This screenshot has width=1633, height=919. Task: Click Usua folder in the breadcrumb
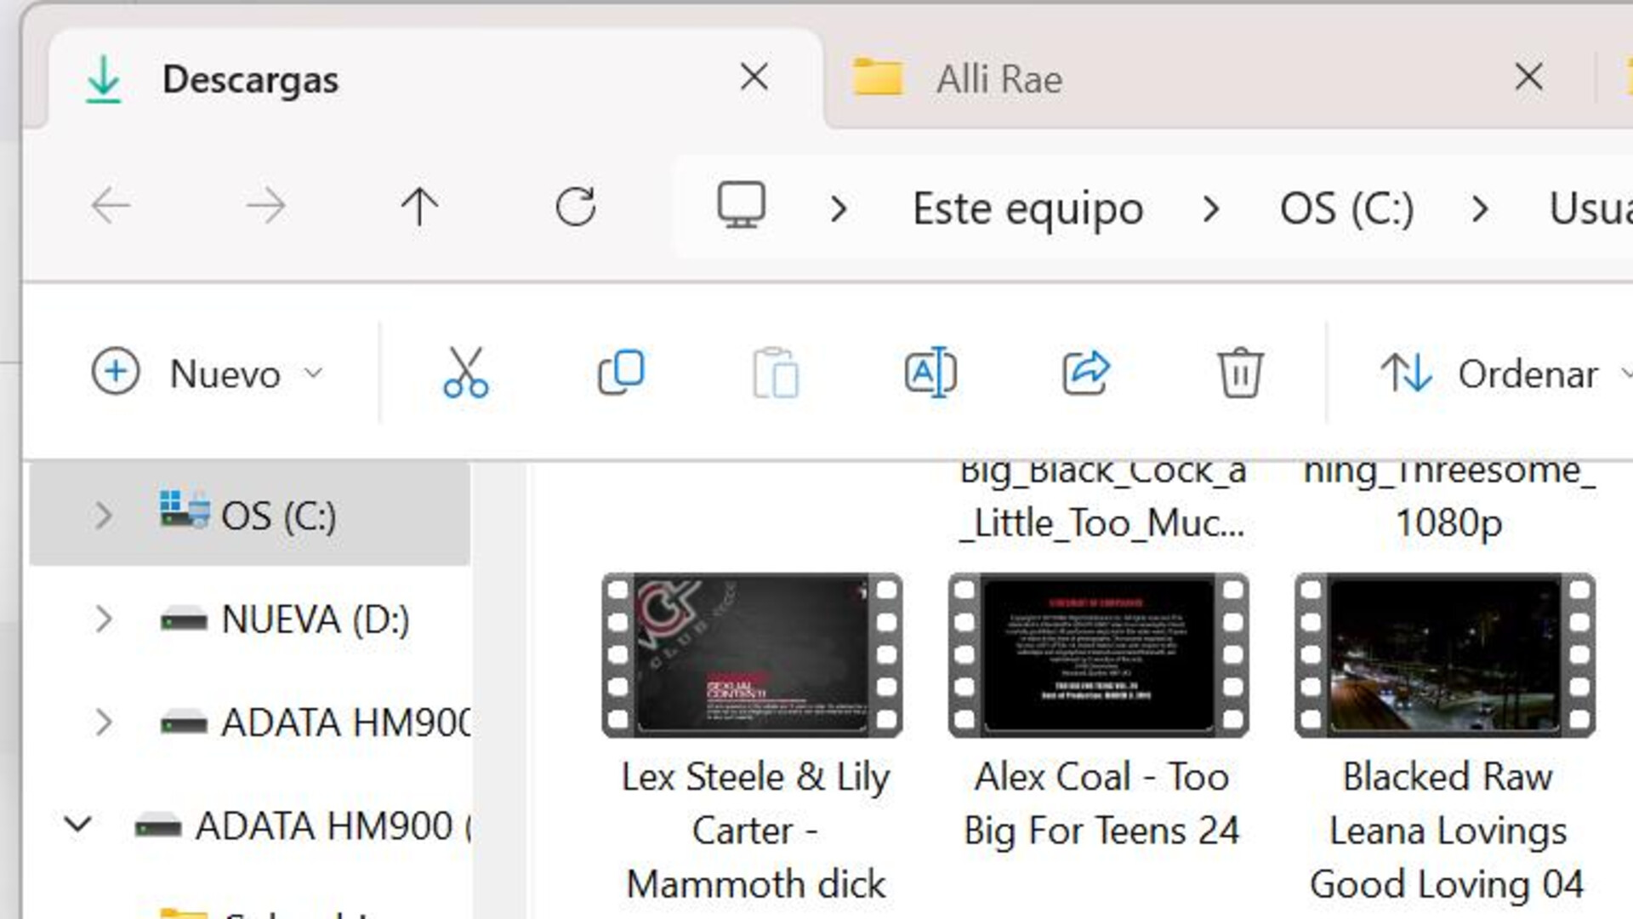pos(1590,208)
